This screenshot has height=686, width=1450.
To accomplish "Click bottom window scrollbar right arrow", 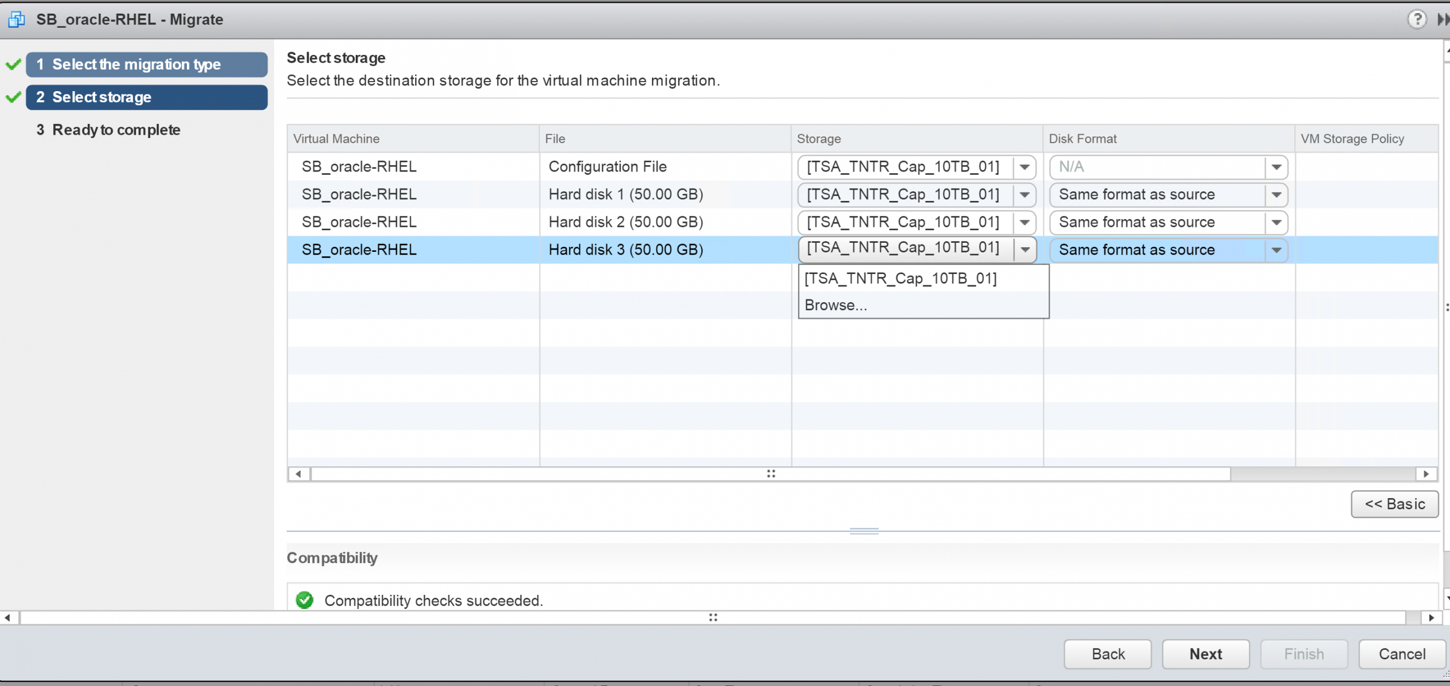I will point(1431,618).
